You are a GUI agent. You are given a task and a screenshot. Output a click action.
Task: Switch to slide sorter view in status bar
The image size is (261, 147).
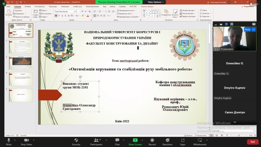[x=217, y=135]
